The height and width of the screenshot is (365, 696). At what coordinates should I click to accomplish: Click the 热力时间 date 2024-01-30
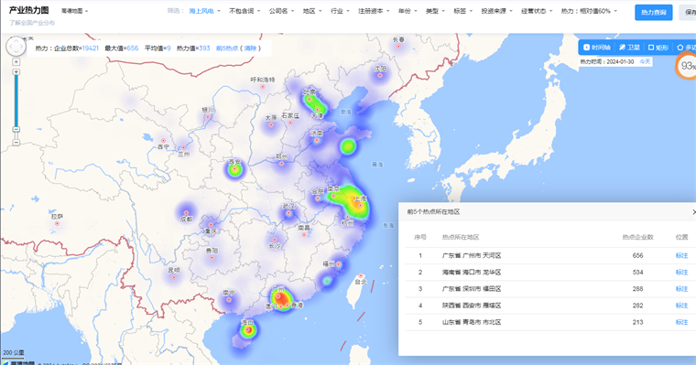click(620, 61)
